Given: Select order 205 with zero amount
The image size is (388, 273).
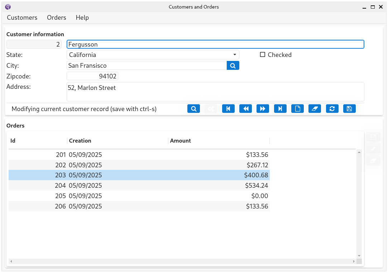Looking at the screenshot, I should (x=143, y=196).
